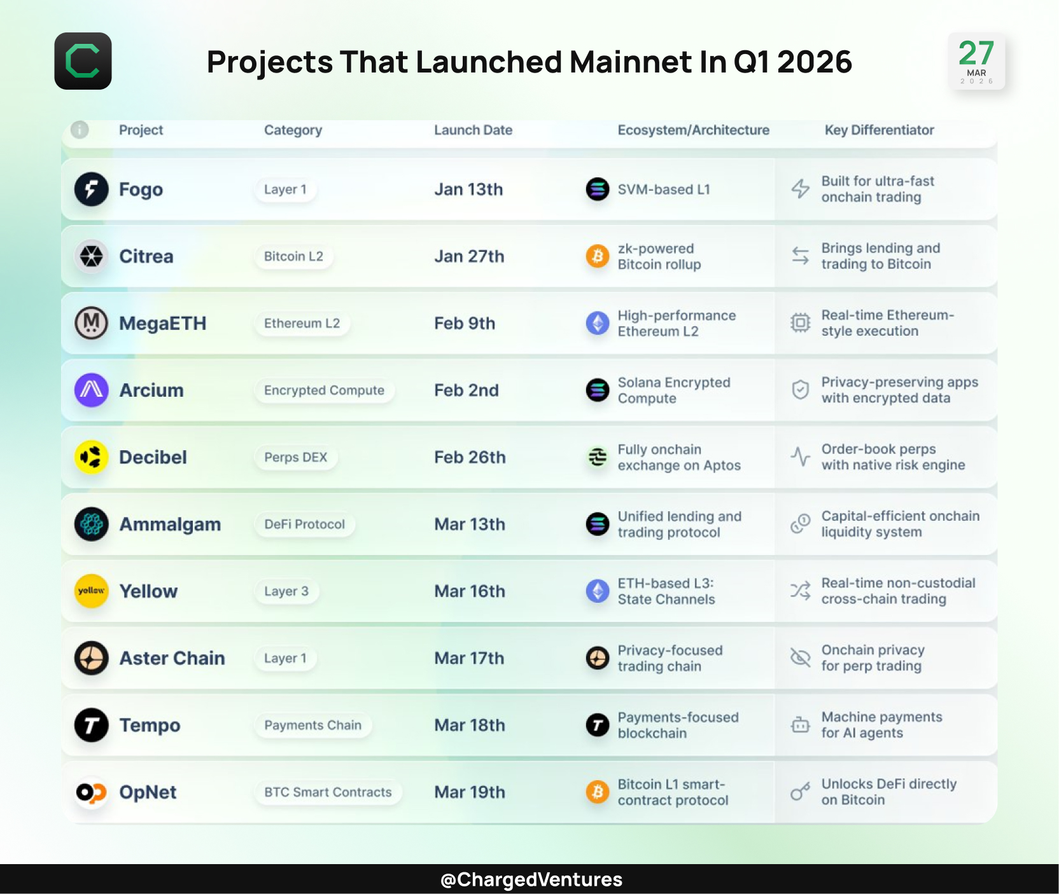The width and height of the screenshot is (1059, 894).
Task: Click the BTC Smart Contracts category tag
Action: (x=328, y=792)
